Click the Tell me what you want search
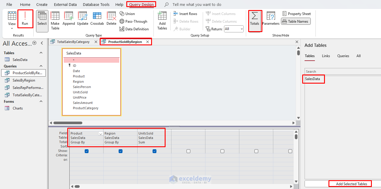 click(x=197, y=4)
